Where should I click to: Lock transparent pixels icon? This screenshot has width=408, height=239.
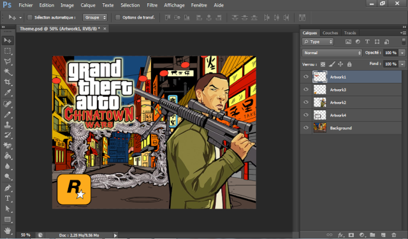323,64
